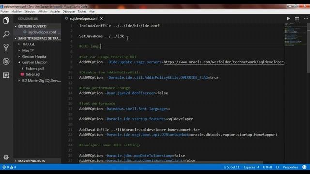Click 'AddJavaLibFile' line 21
The image size is (310, 174).
pos(139,130)
